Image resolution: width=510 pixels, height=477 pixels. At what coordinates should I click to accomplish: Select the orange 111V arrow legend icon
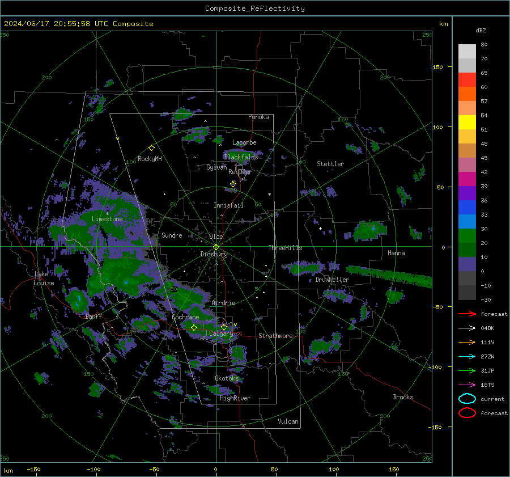coord(467,342)
